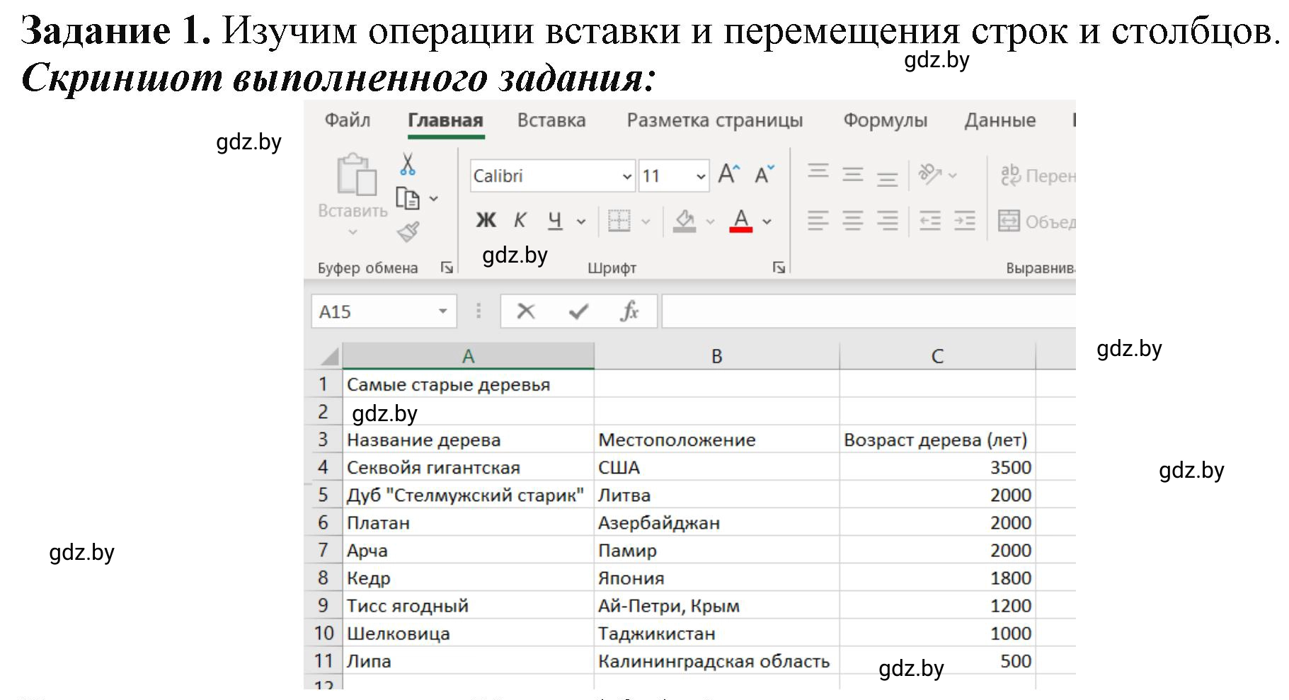The height and width of the screenshot is (700, 1289).
Task: Decrease indent icon
Action: click(929, 221)
